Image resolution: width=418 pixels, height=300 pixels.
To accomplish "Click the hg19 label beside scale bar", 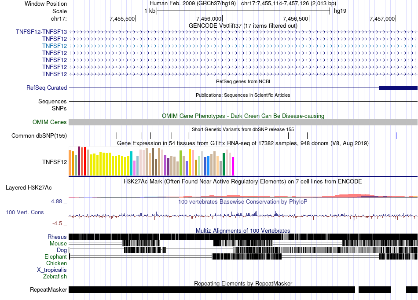I will point(340,11).
